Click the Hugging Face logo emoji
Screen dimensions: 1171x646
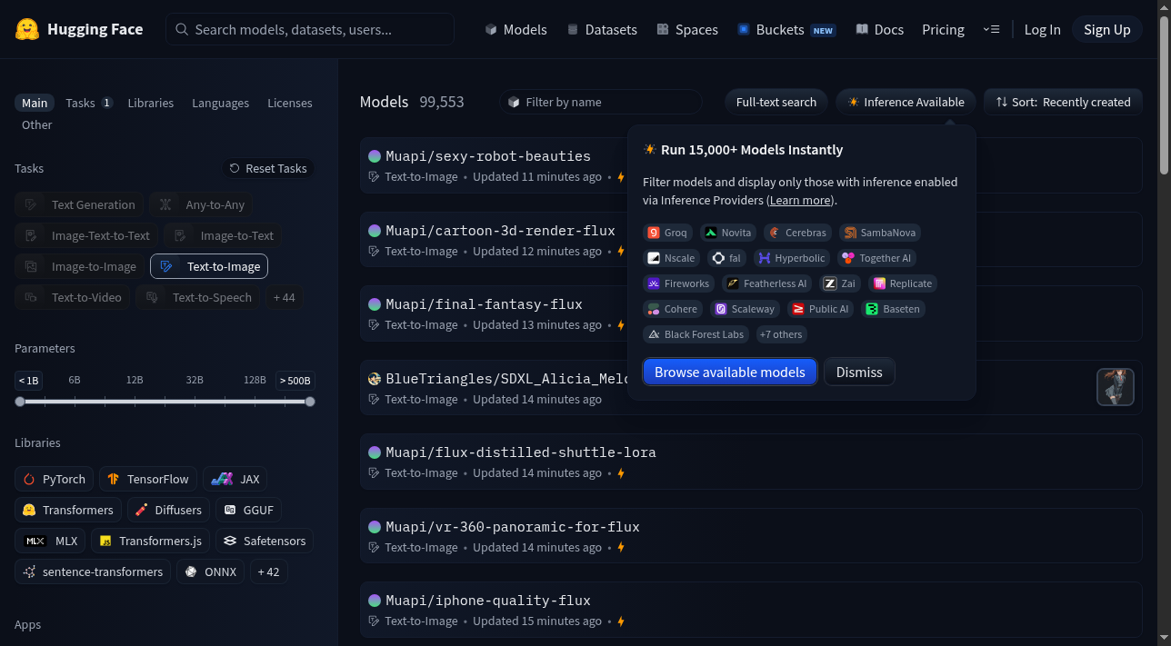(x=27, y=29)
